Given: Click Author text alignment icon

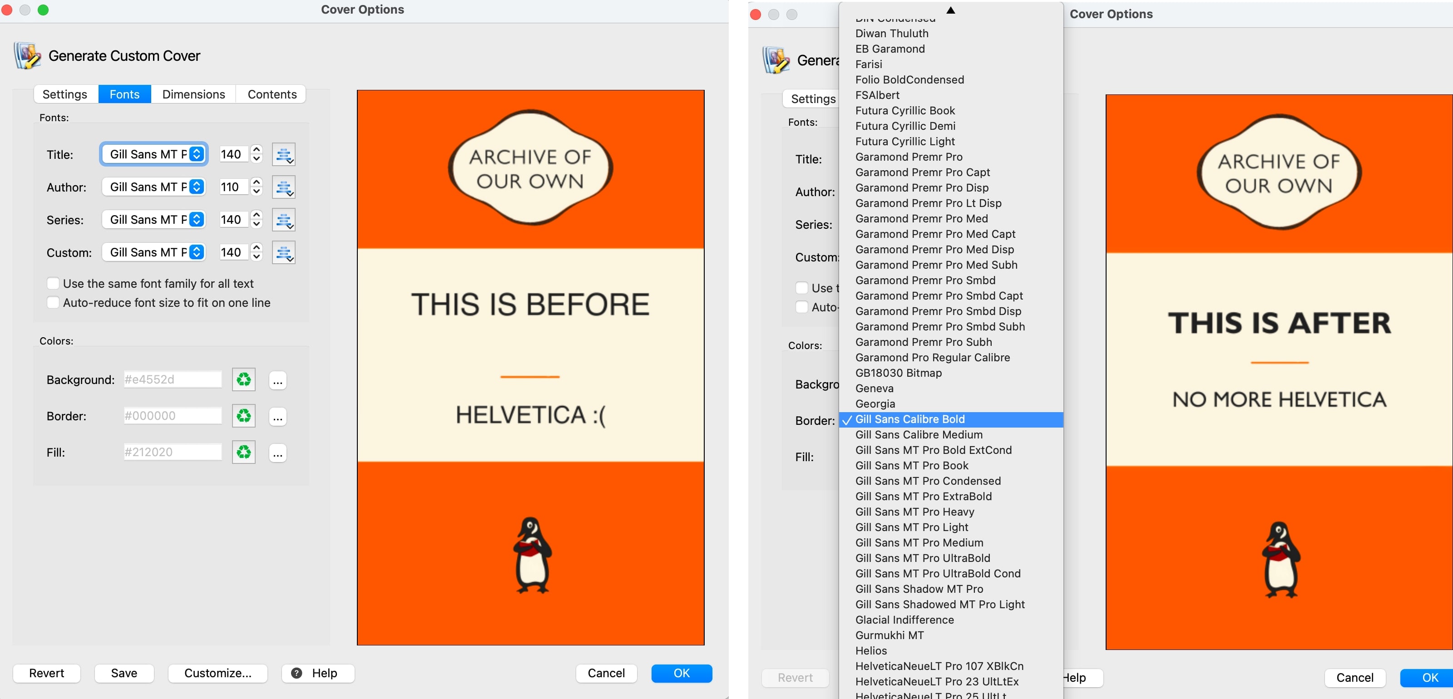Looking at the screenshot, I should 283,187.
